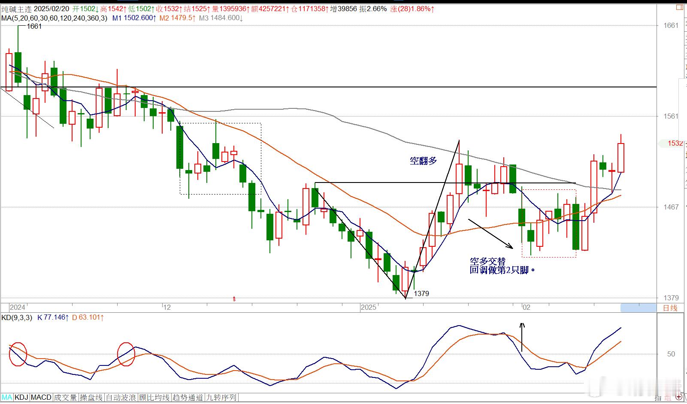Click the 1379 low price label by candle

pyautogui.click(x=421, y=293)
